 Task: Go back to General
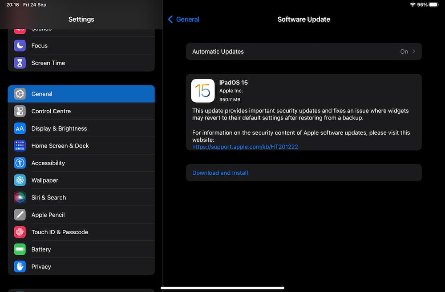184,19
